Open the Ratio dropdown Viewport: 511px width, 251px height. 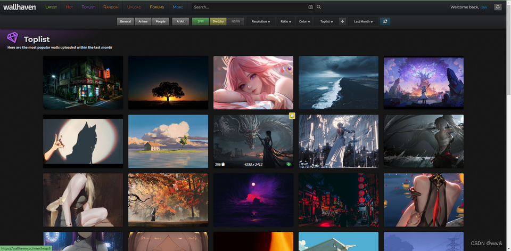coord(286,21)
